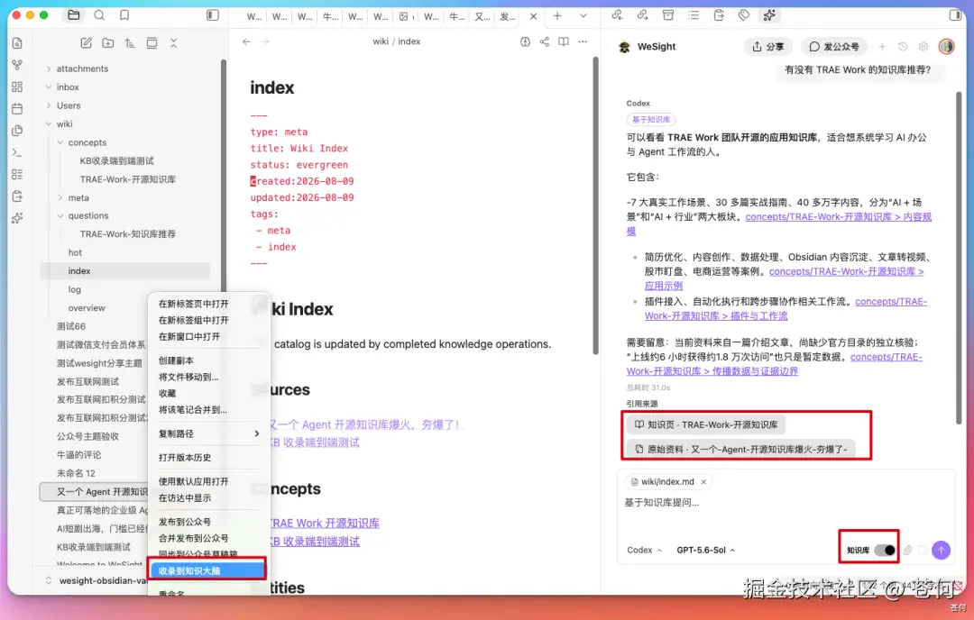Choose 打开版本历史 from context menu
Image resolution: width=974 pixels, height=620 pixels.
tap(185, 458)
